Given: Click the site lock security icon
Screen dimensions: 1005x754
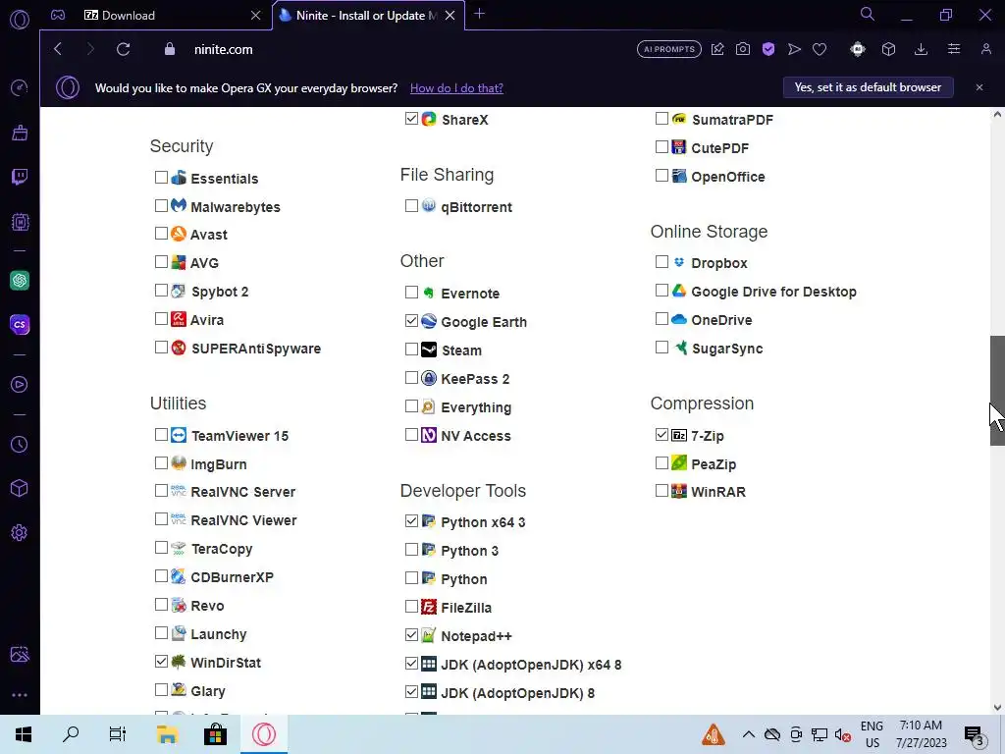Looking at the screenshot, I should 170,49.
